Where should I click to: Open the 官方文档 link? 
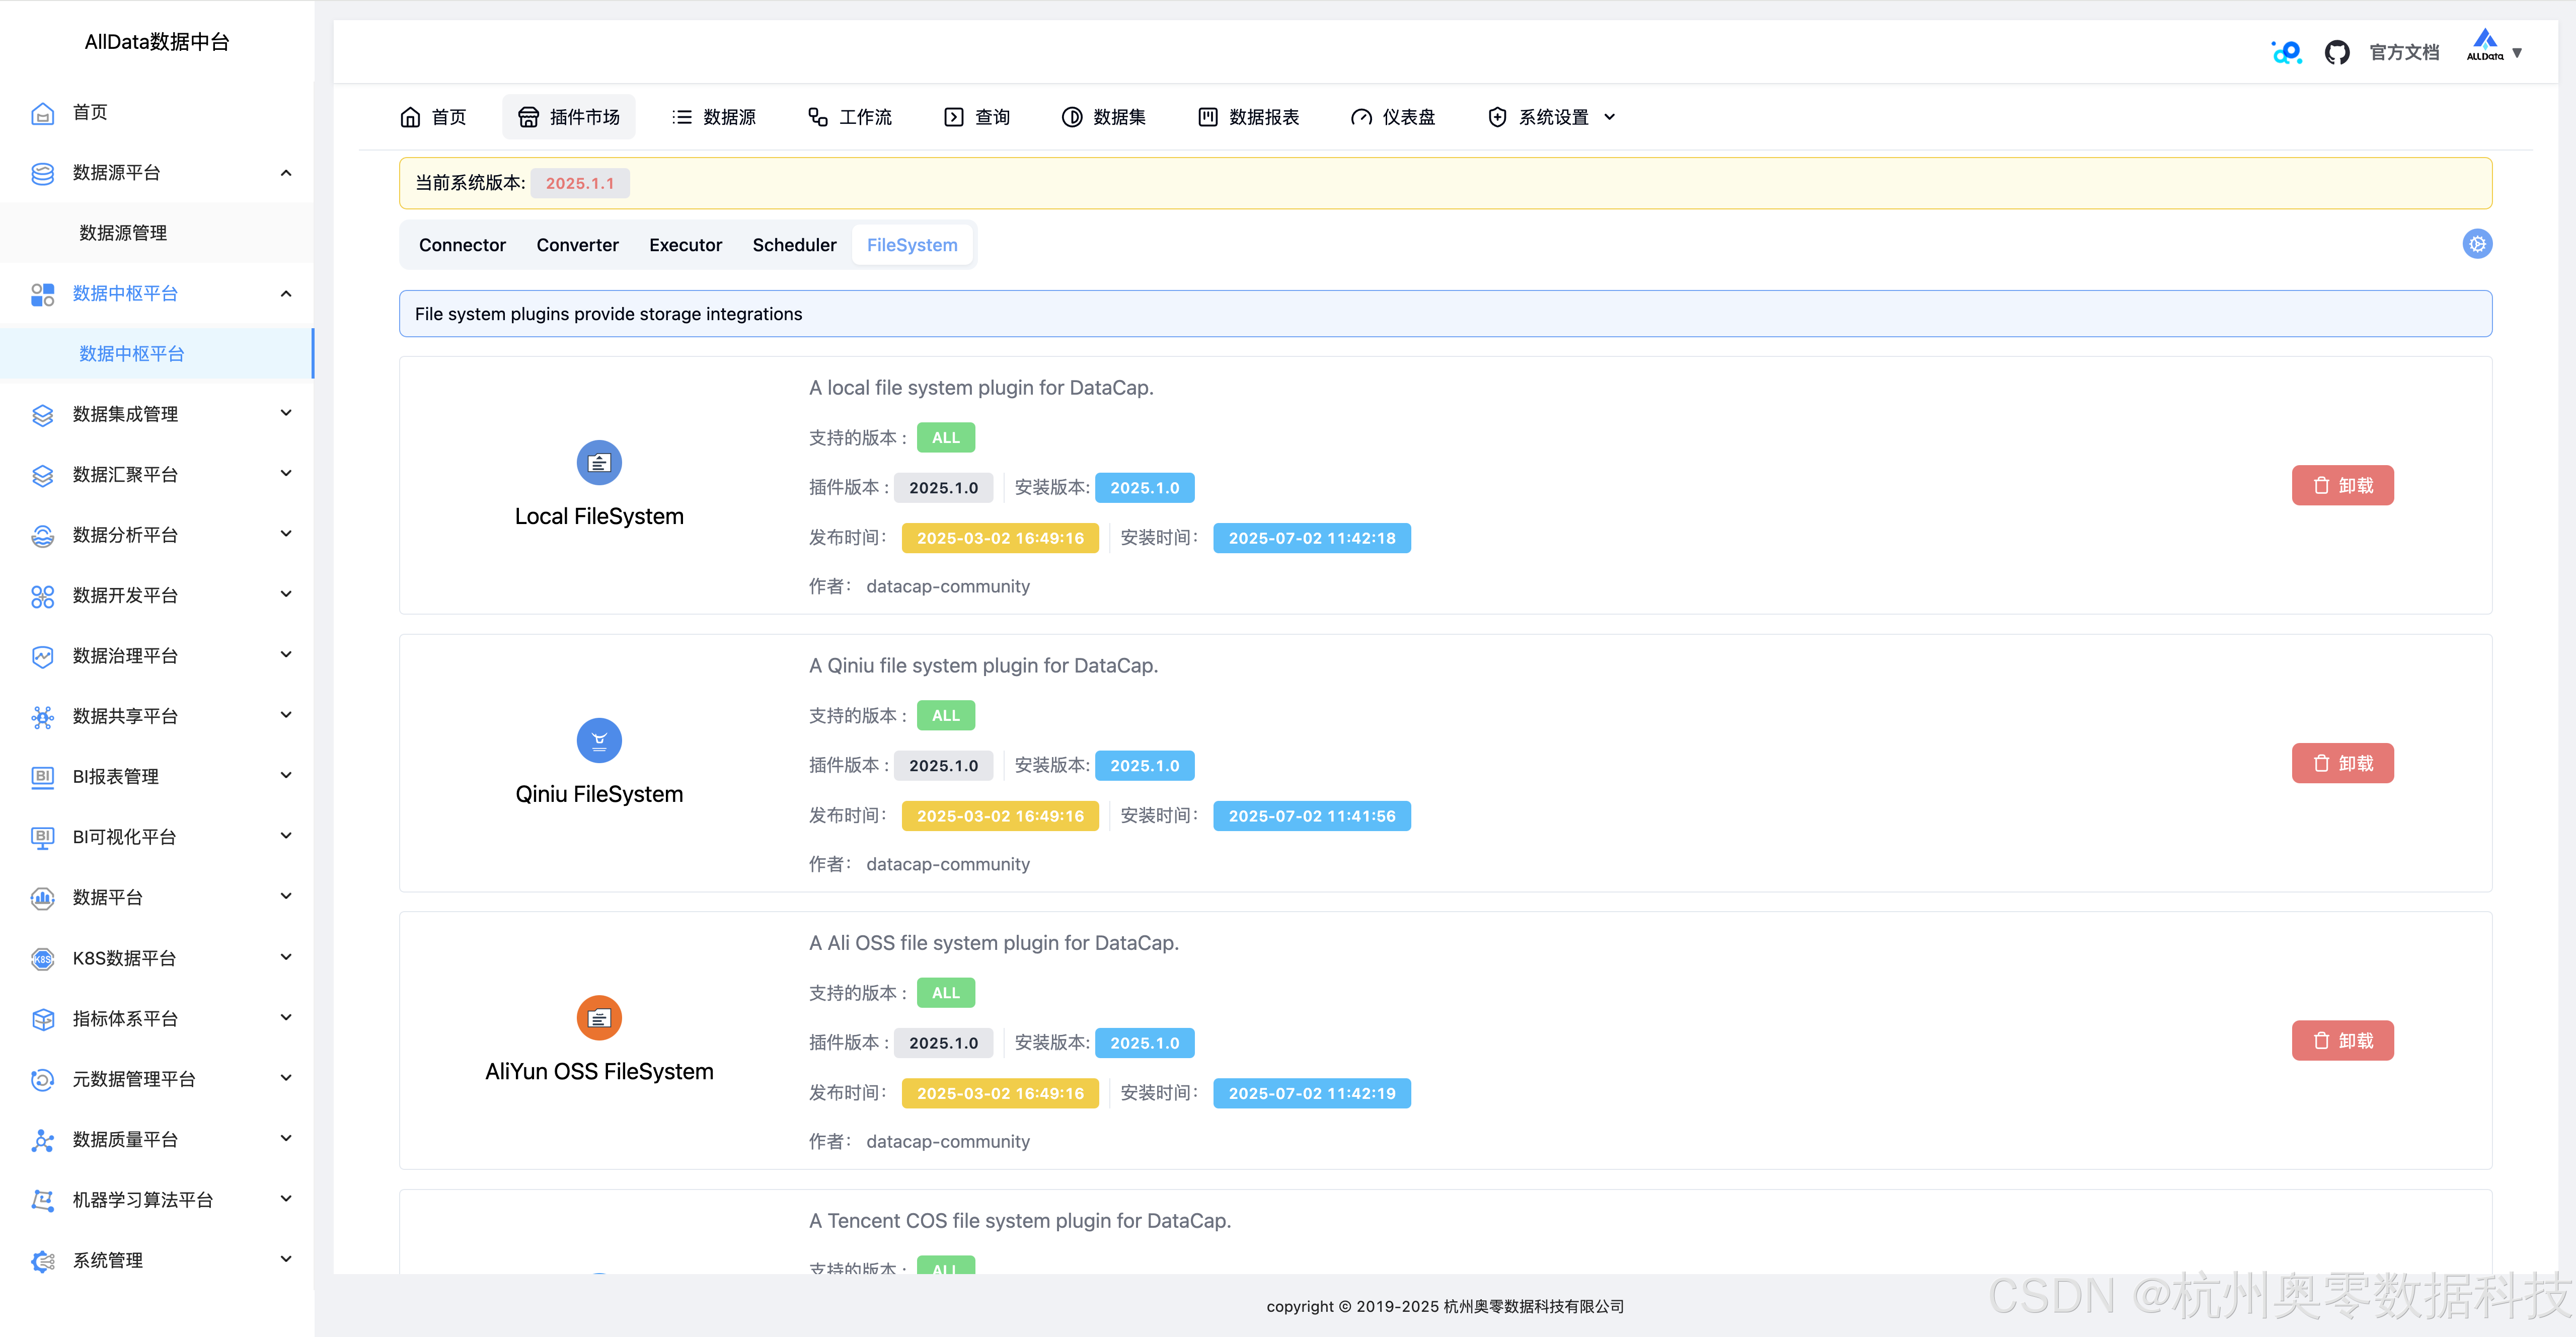[x=2404, y=52]
